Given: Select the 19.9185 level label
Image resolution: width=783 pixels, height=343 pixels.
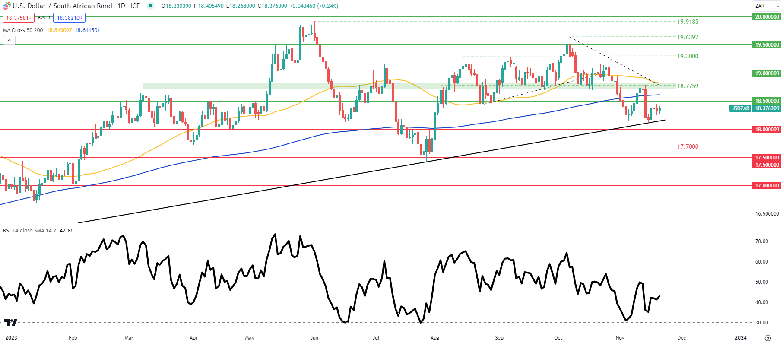Looking at the screenshot, I should click(688, 22).
